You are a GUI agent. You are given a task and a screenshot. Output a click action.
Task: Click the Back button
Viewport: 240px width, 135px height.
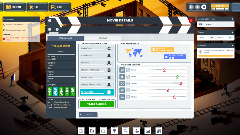coord(88,115)
